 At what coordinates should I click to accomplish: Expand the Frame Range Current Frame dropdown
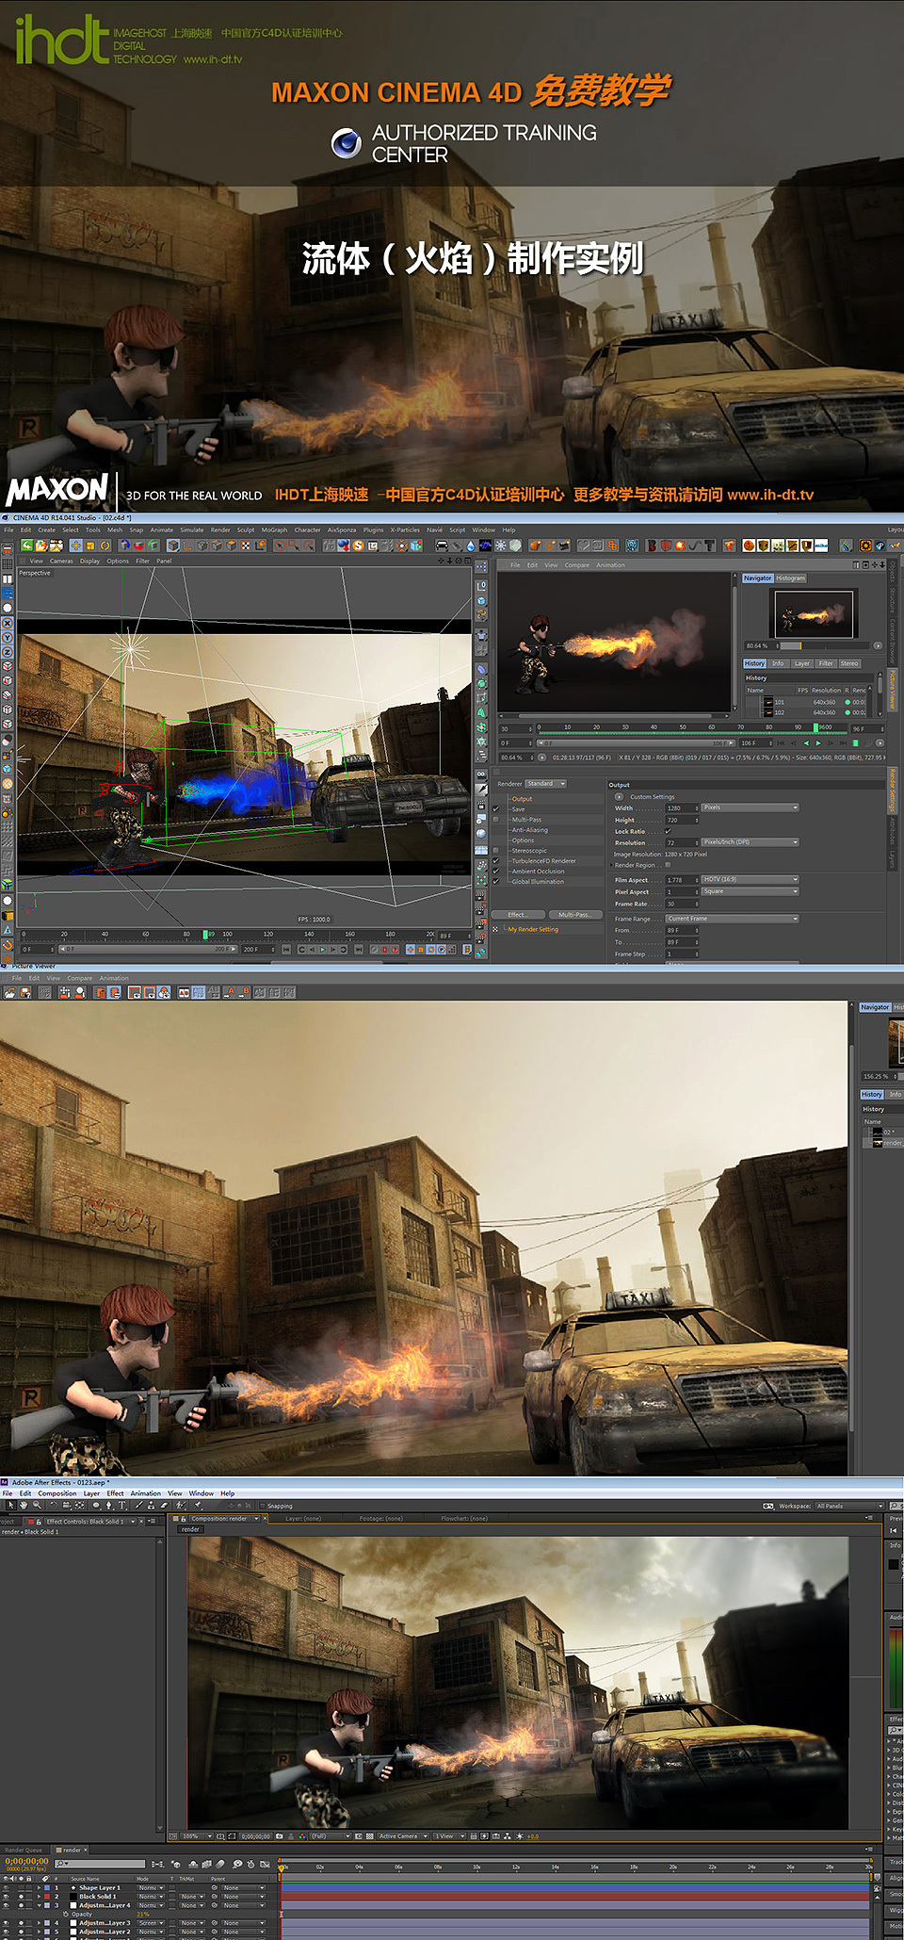tap(733, 919)
